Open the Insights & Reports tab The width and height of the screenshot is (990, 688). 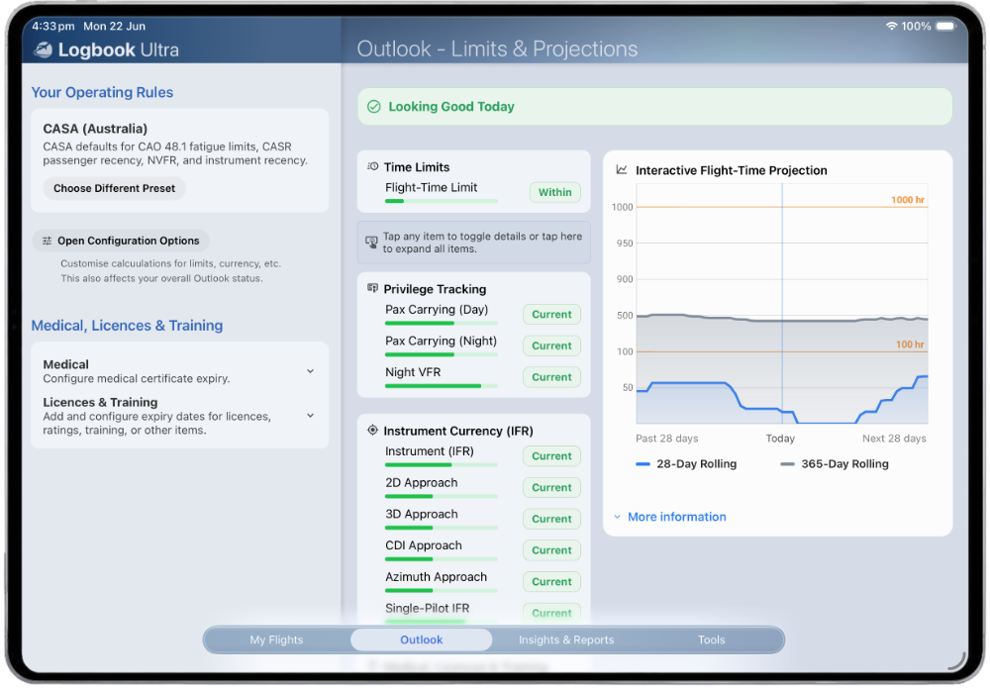(567, 640)
